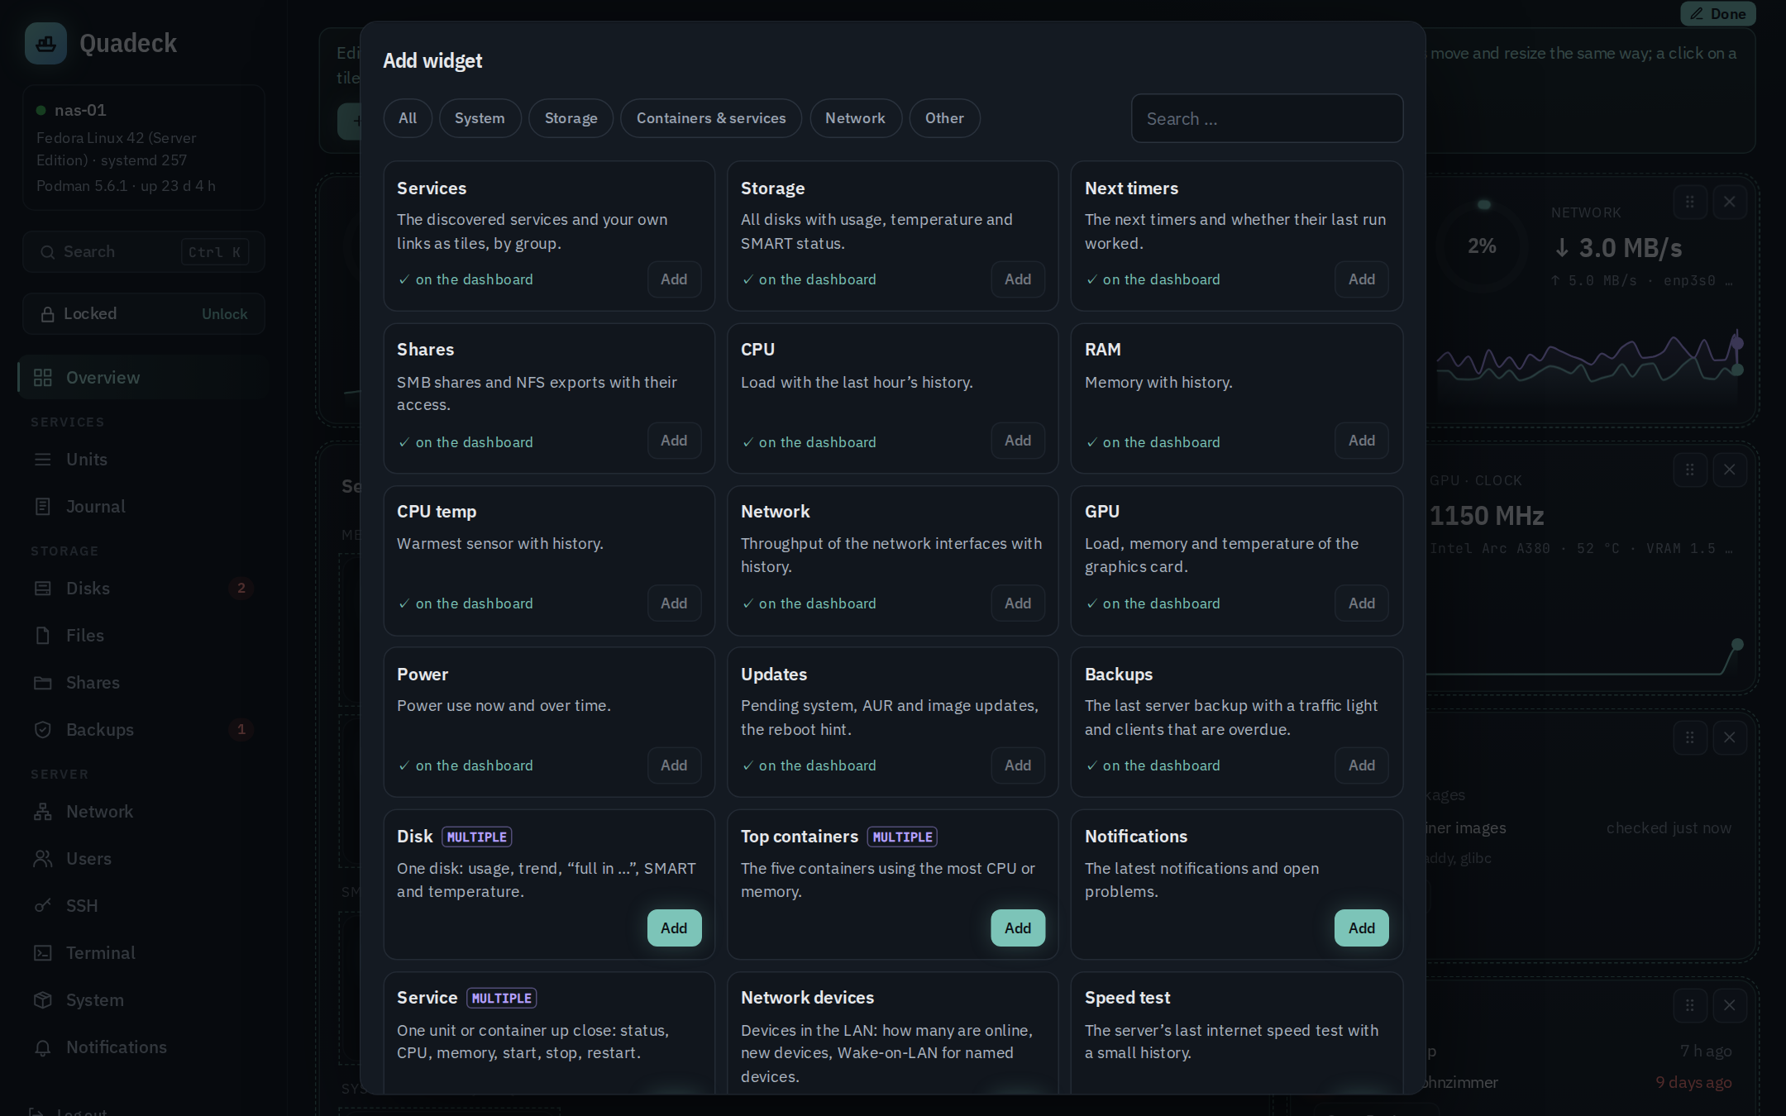Open the Notifications bell icon in sidebar
1786x1116 pixels.
[43, 1047]
